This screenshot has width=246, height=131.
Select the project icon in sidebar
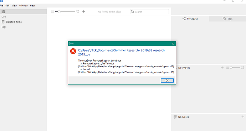[3, 12]
